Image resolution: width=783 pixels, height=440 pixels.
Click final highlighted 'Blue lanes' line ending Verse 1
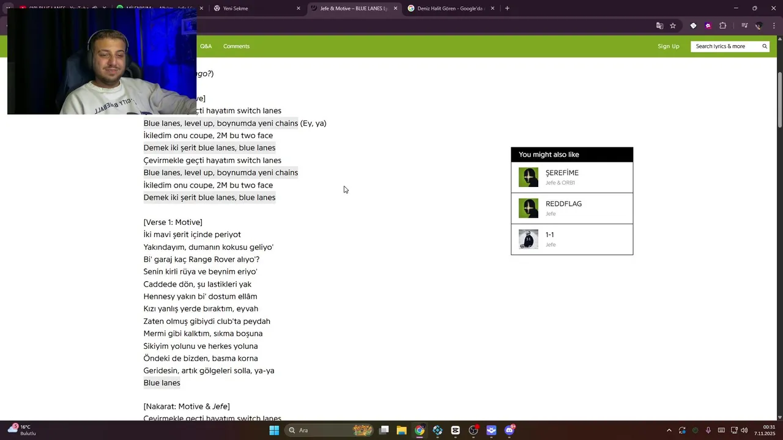[x=162, y=383]
